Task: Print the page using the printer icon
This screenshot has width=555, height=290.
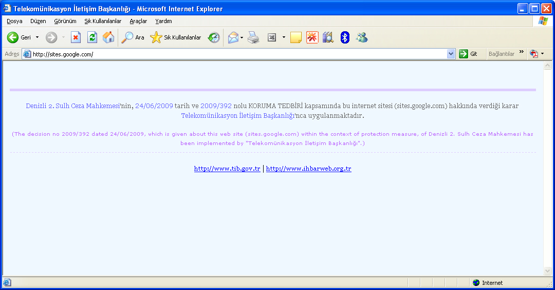Action: (253, 37)
